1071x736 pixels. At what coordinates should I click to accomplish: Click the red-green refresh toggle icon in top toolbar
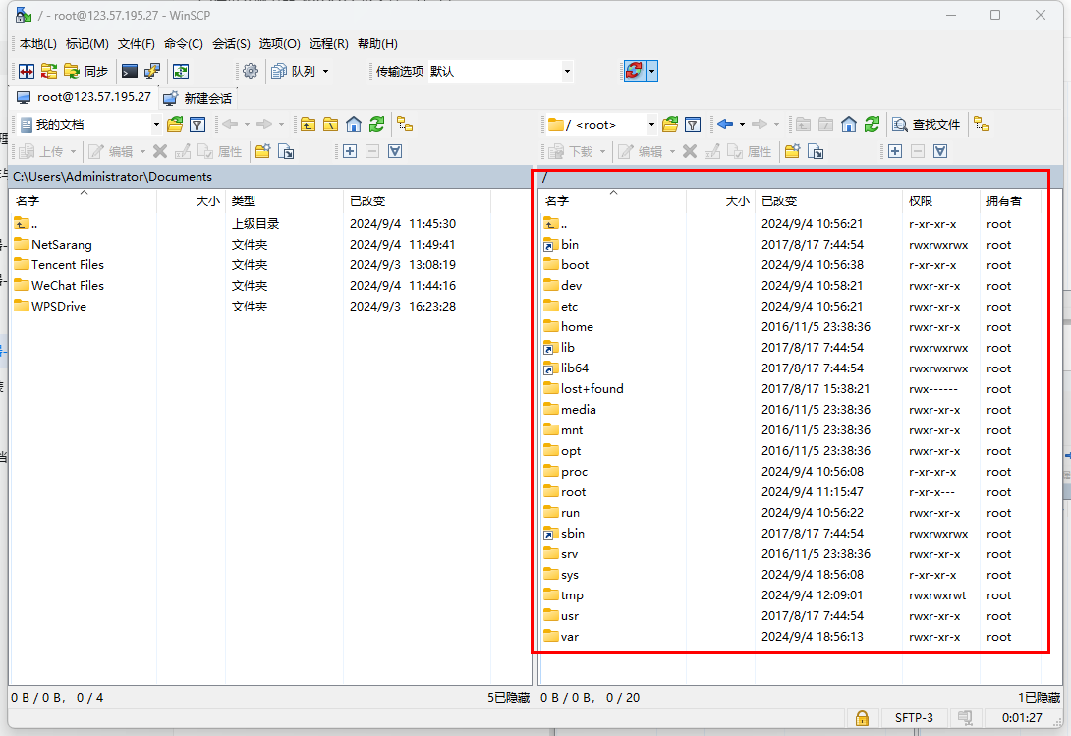point(634,71)
